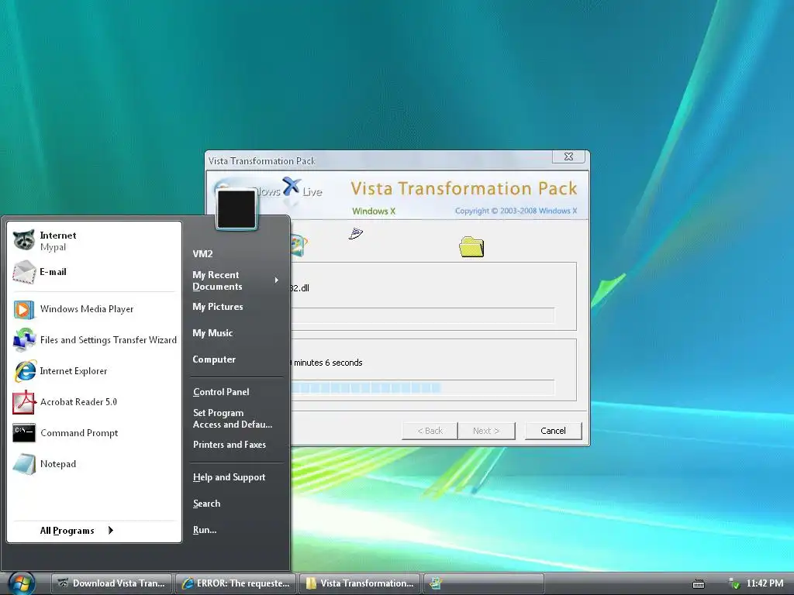Launch Internet Explorer from Start menu
Screen dimensions: 794x595
tap(94, 371)
